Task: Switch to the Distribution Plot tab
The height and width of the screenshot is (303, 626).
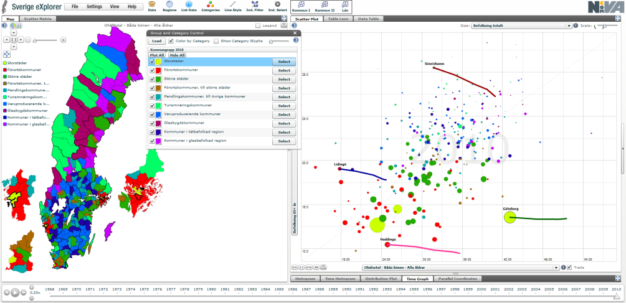Action: click(x=381, y=279)
